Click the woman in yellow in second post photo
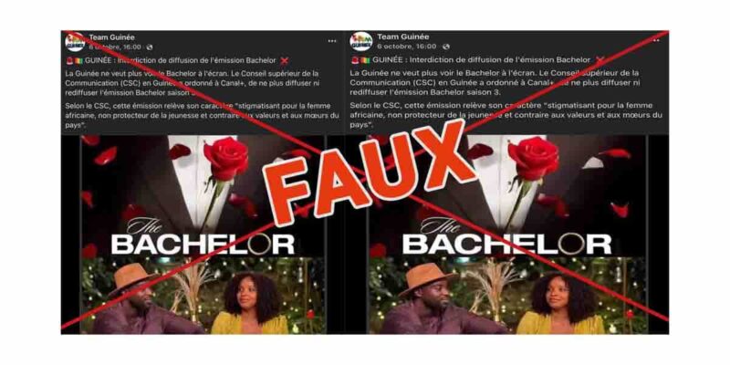This screenshot has width=730, height=365. (x=557, y=303)
